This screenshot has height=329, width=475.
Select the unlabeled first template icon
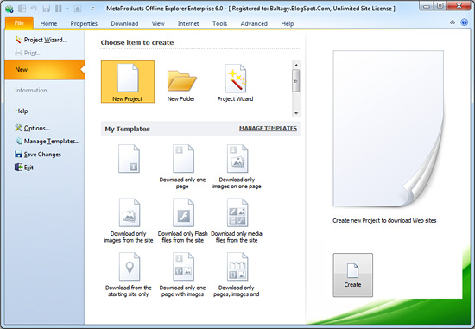click(x=129, y=158)
